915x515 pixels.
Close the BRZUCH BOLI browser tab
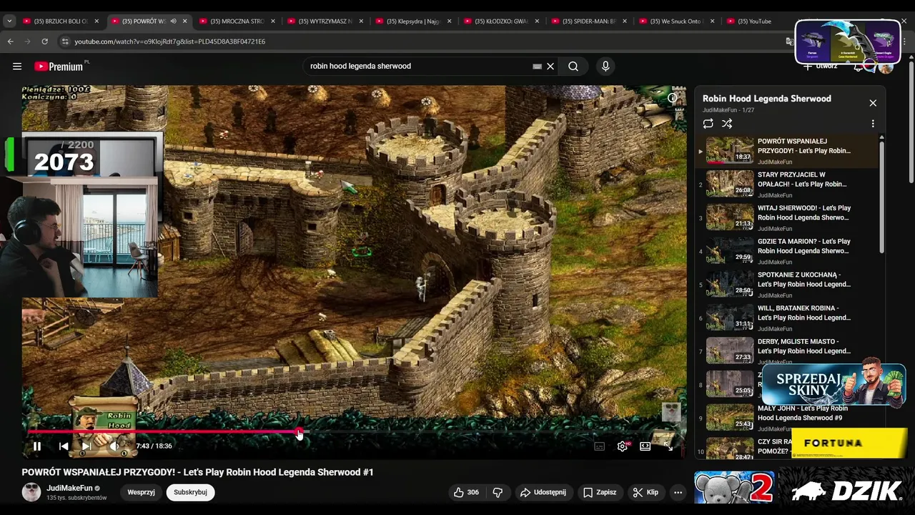point(97,21)
